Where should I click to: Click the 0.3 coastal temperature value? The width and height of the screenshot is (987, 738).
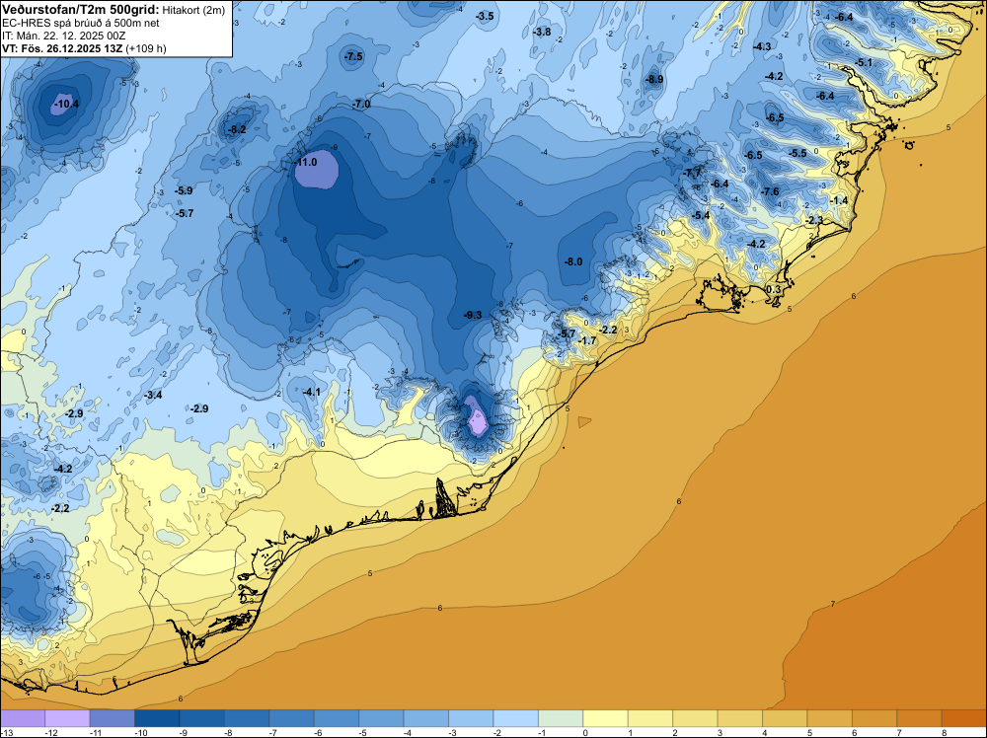click(x=774, y=289)
